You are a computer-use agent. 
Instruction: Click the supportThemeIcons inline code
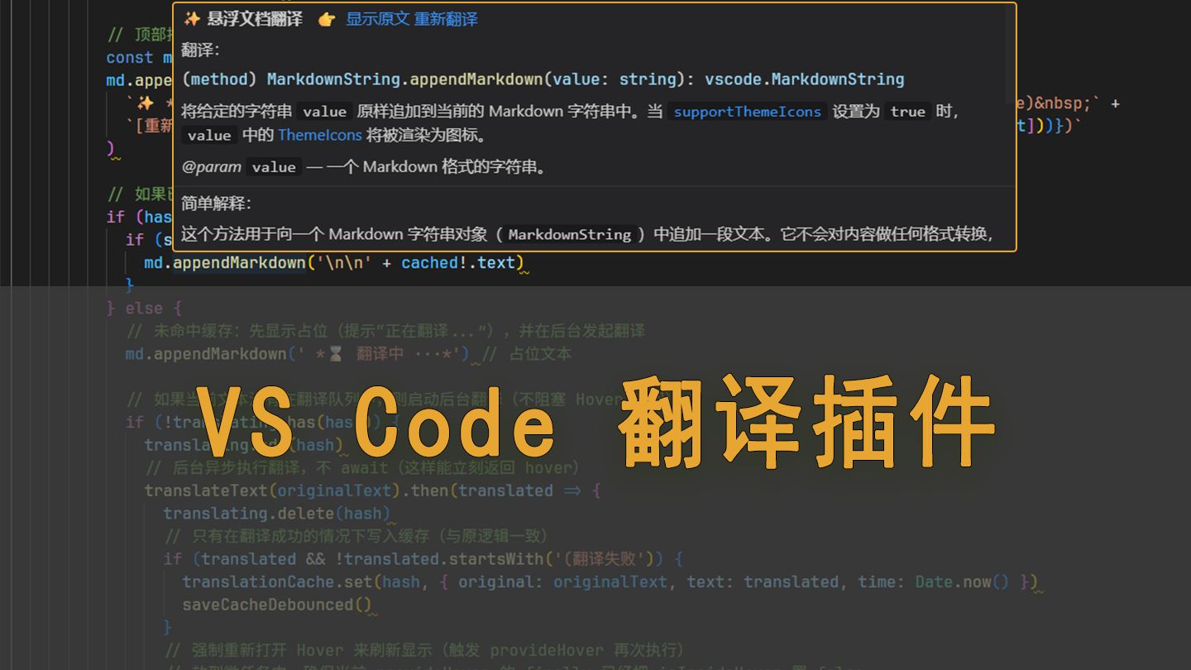[747, 112]
